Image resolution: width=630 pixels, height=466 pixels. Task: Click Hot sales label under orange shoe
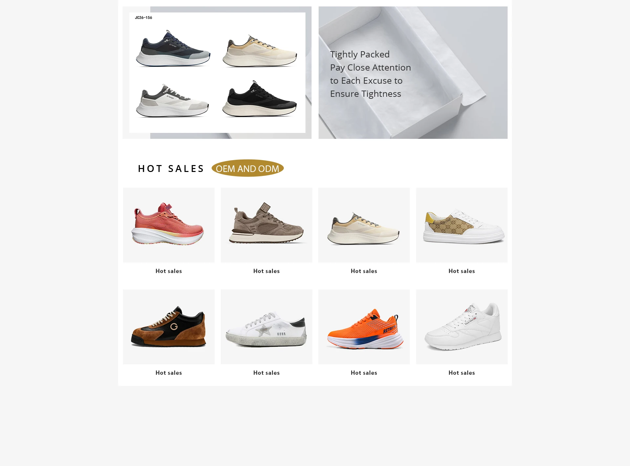[x=364, y=373]
